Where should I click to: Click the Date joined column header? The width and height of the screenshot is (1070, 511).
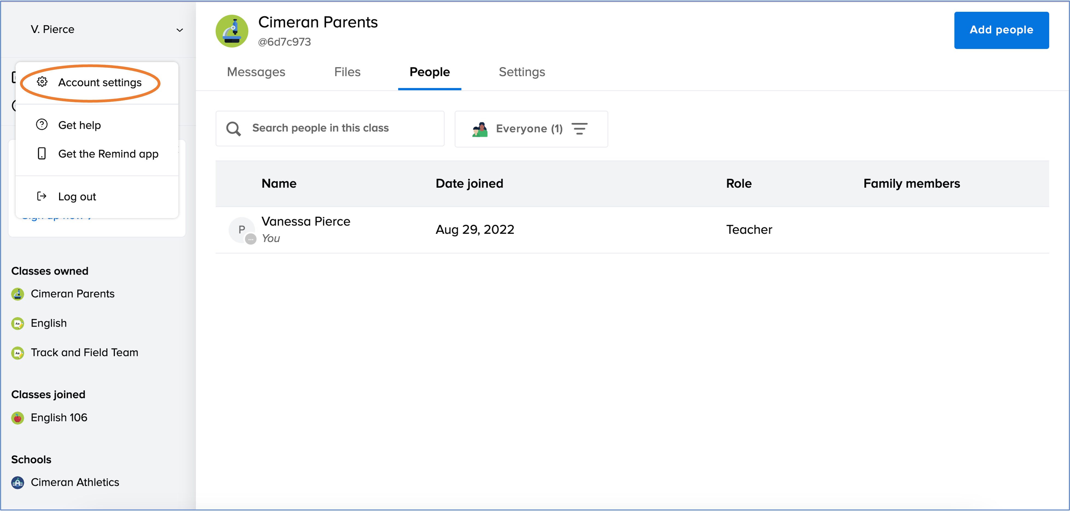[469, 183]
